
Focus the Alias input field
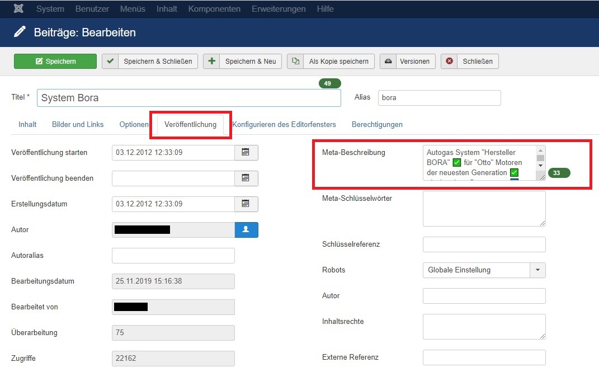pos(439,98)
